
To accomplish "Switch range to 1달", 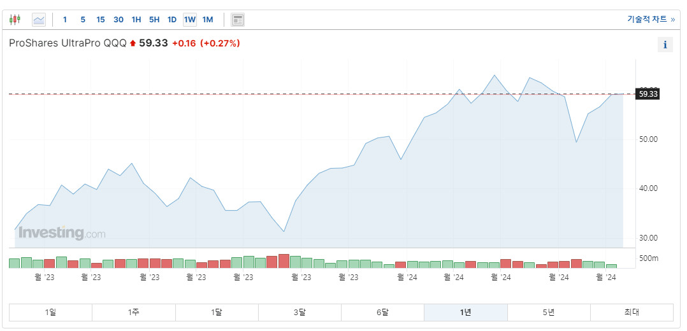I will pos(217,313).
